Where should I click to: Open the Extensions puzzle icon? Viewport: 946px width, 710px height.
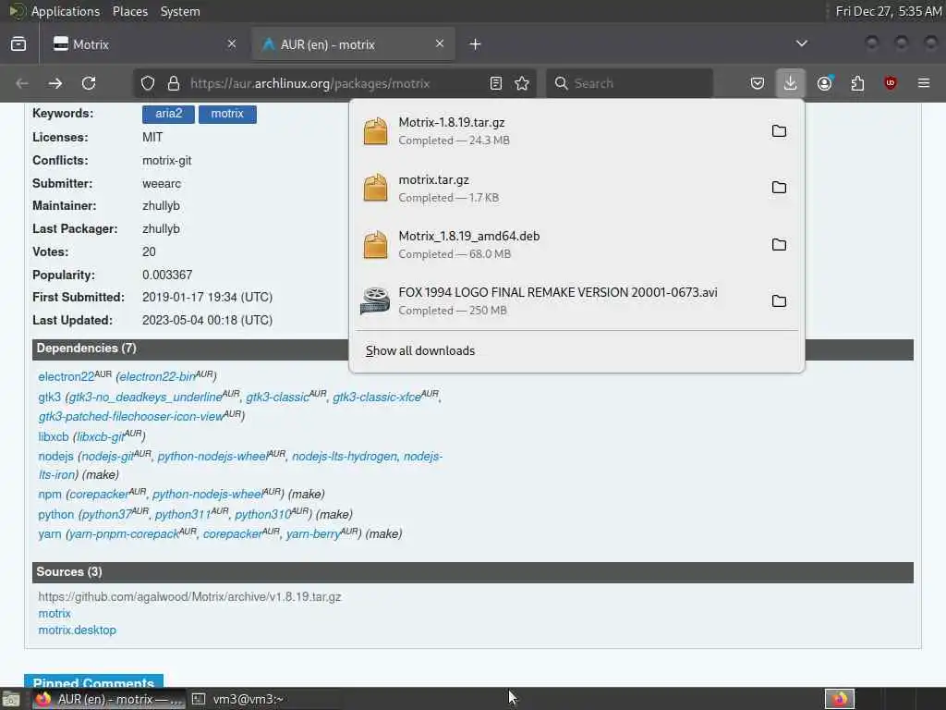click(857, 83)
